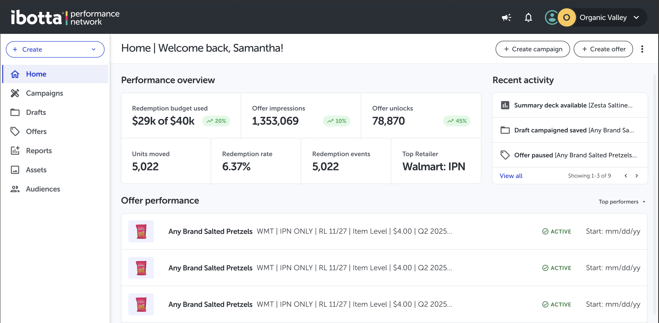Open the Organic Valley account dropdown
Screen dimensions: 659x323
pos(636,18)
